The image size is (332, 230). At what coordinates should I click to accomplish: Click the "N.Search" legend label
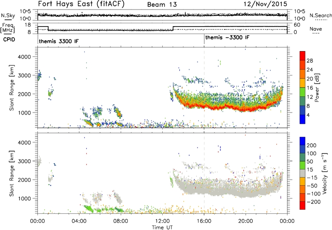[320, 15]
